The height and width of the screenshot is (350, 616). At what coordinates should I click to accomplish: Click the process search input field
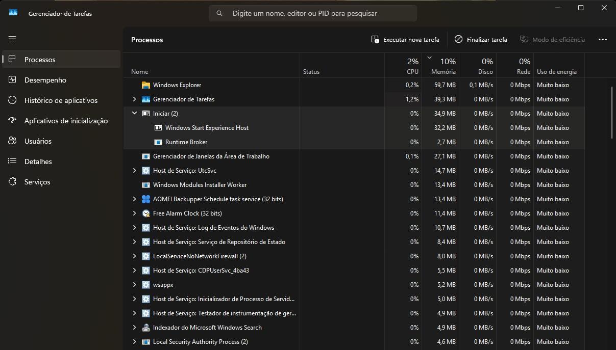[x=313, y=13]
